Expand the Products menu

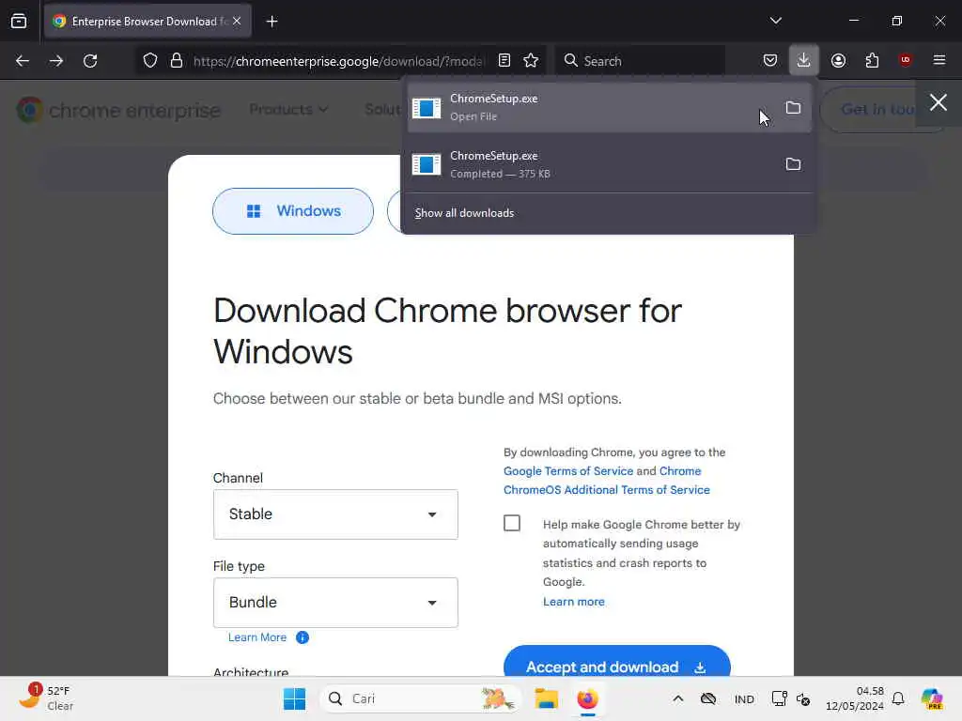tap(288, 110)
